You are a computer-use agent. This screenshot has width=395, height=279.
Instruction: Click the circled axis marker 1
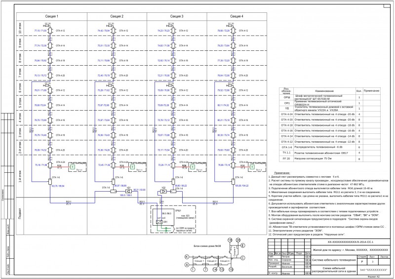[x=193, y=270]
